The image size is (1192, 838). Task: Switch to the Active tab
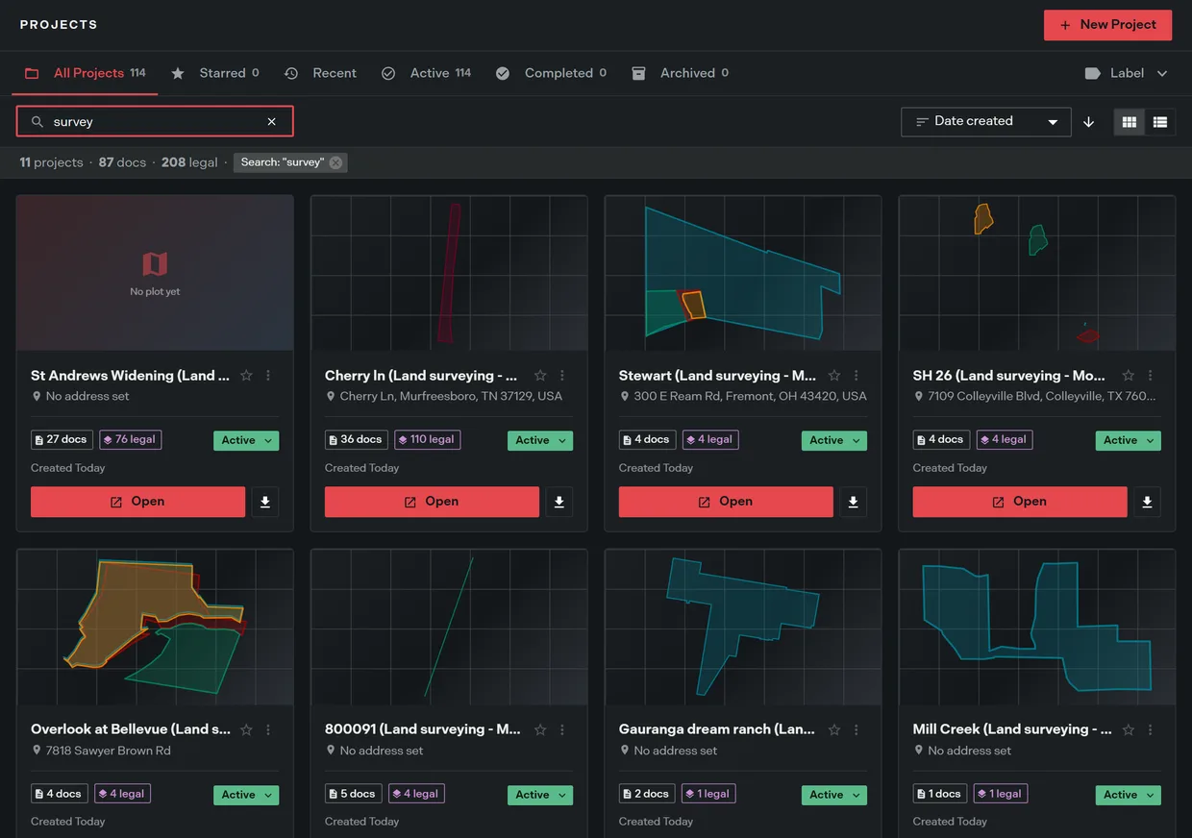click(x=427, y=73)
